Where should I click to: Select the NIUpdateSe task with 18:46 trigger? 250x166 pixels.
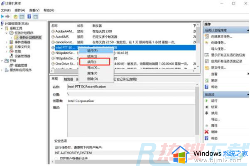(x=123, y=53)
